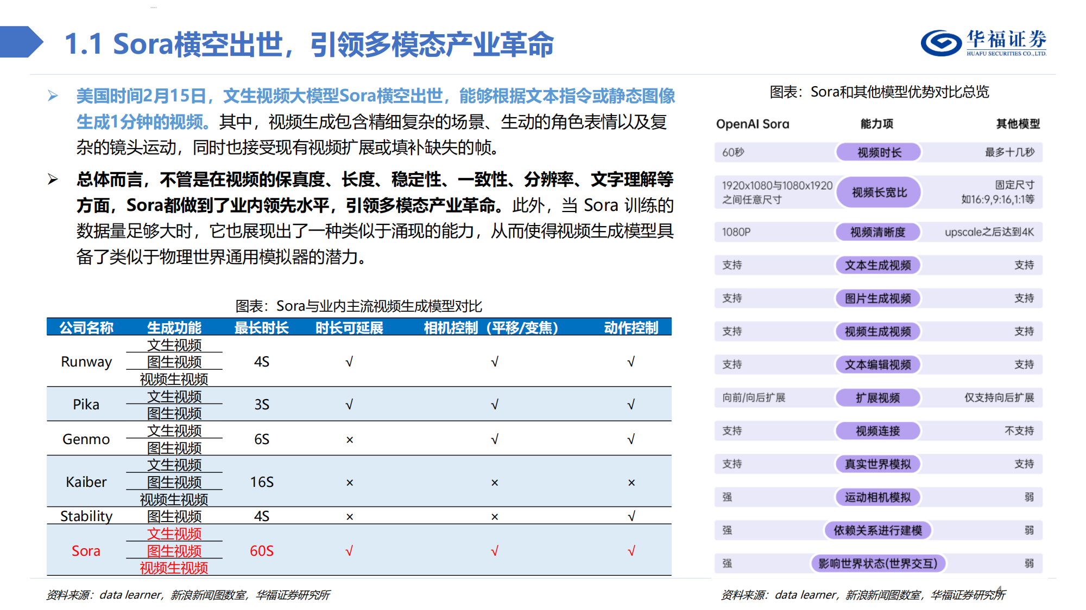Click the 'Genmo' company cell
Viewport: 1086px width, 610px height.
86,439
